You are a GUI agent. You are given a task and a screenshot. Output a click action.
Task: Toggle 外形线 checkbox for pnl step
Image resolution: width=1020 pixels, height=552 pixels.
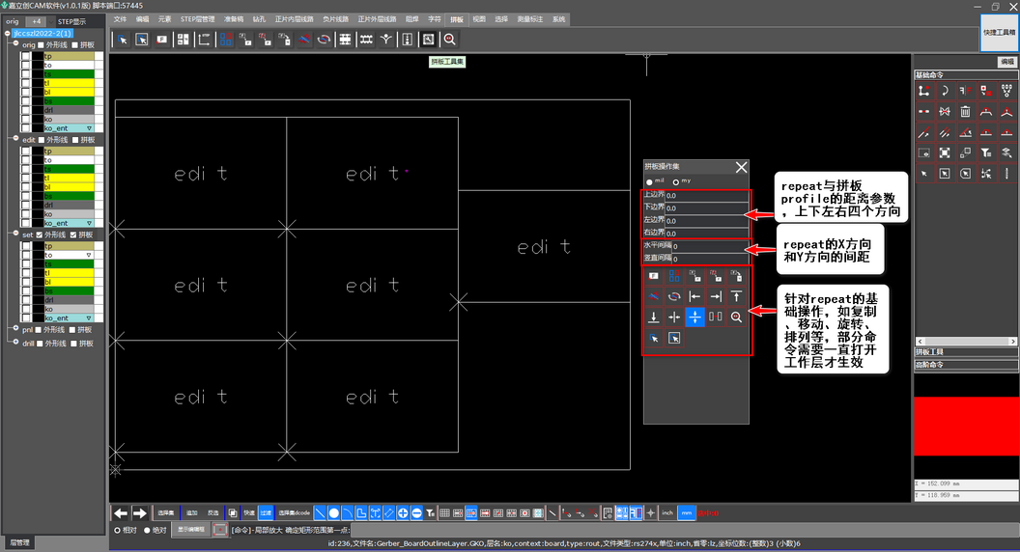[39, 330]
